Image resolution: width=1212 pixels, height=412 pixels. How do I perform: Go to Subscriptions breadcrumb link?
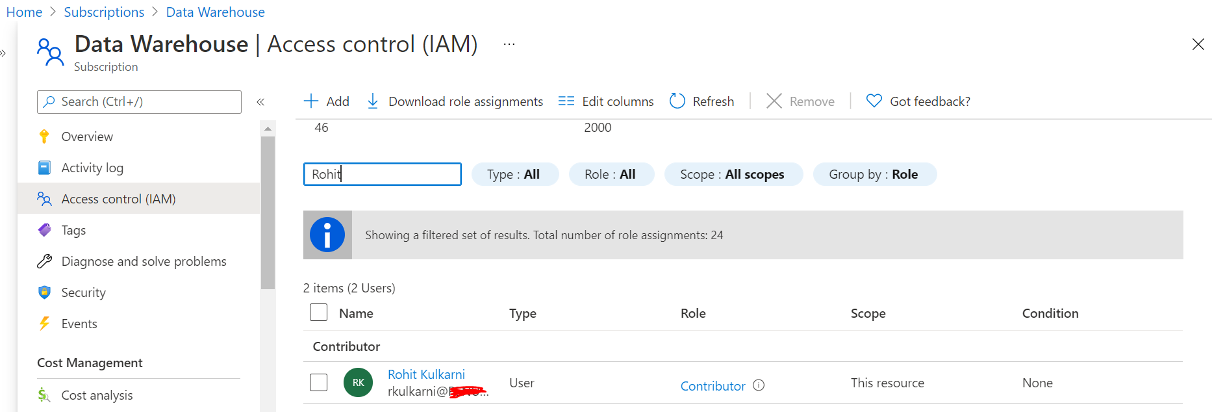point(104,12)
